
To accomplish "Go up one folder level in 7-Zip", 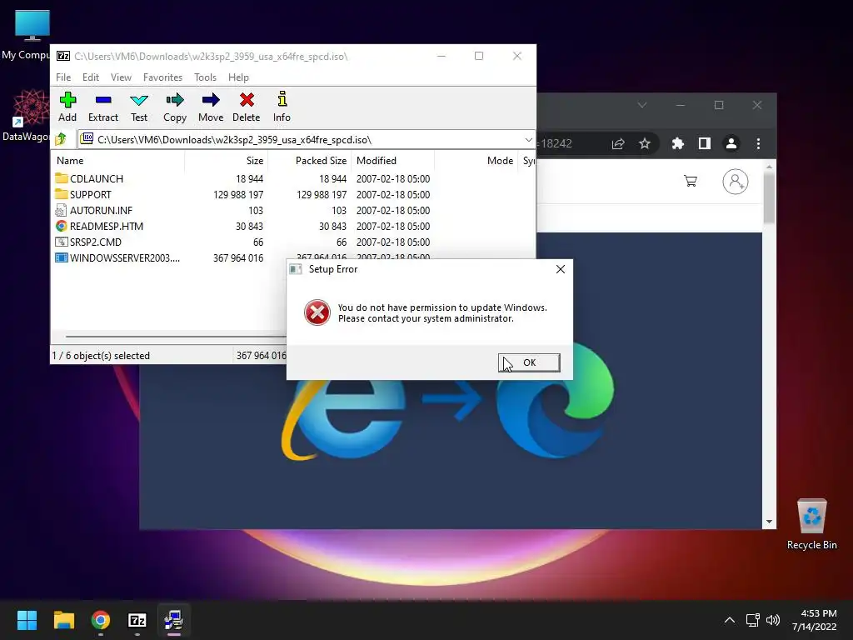I will (61, 139).
